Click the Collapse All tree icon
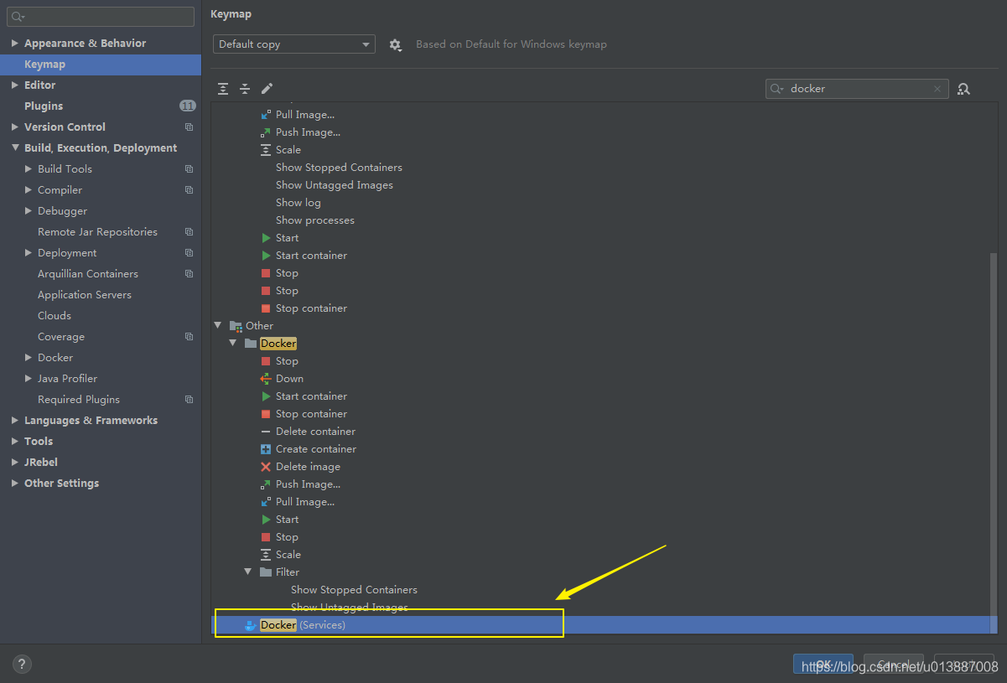The height and width of the screenshot is (683, 1007). click(x=245, y=89)
